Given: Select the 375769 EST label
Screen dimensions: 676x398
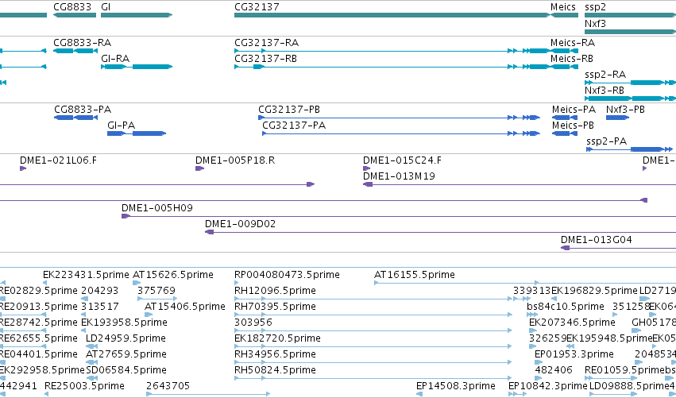Looking at the screenshot, I should click(x=156, y=291).
